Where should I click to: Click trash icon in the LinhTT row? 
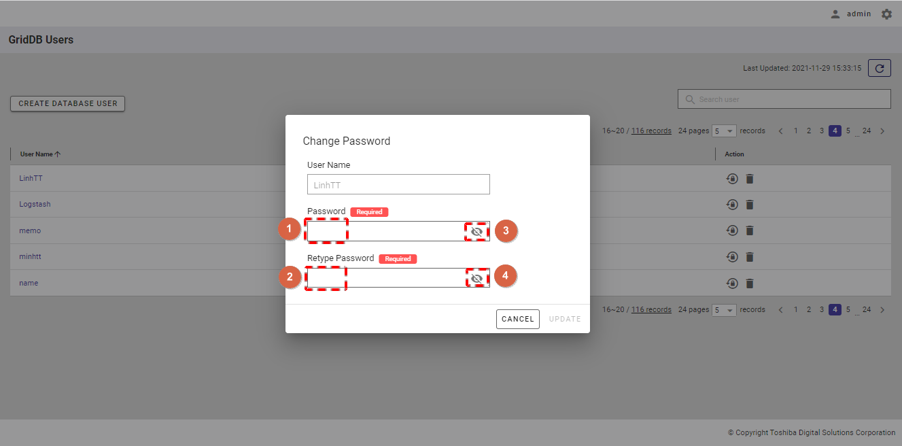point(750,179)
